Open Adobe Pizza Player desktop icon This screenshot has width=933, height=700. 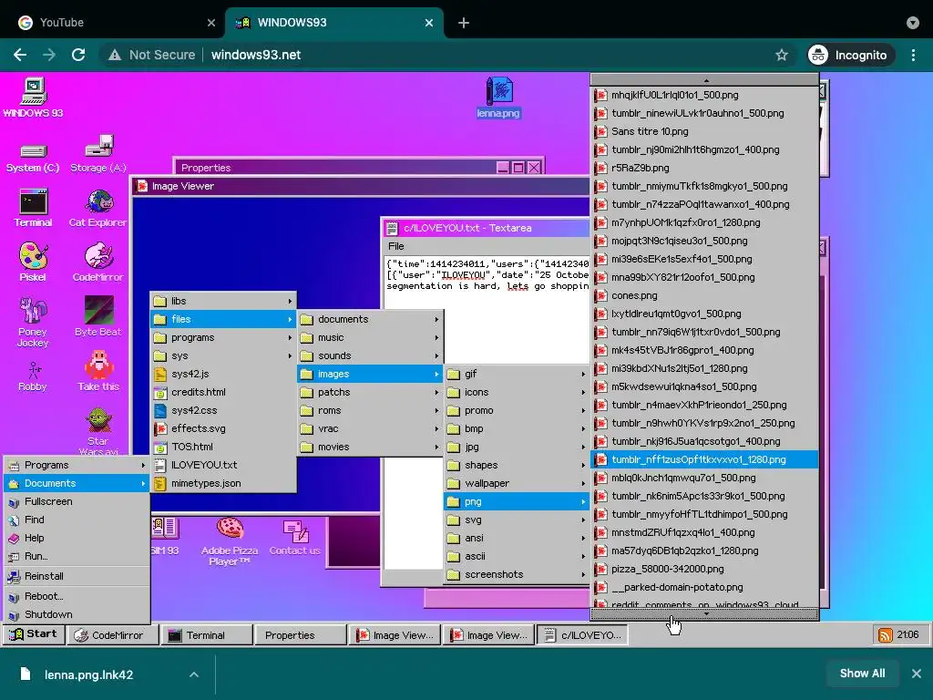point(230,540)
